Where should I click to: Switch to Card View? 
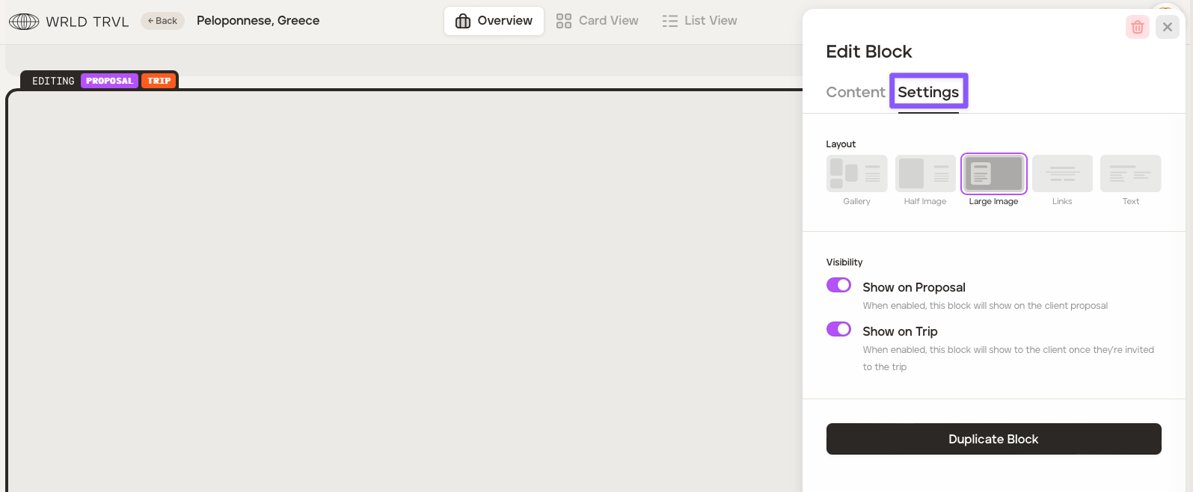598,21
